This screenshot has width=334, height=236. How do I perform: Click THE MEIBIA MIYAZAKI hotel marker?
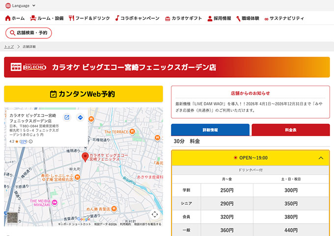pos(55,202)
